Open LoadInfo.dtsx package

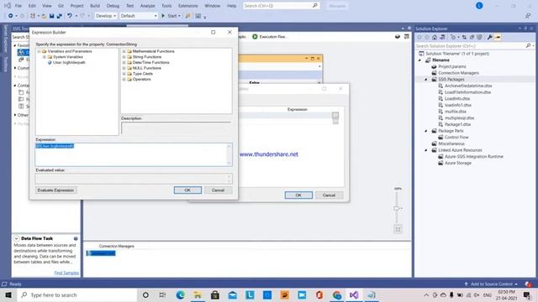pos(457,99)
